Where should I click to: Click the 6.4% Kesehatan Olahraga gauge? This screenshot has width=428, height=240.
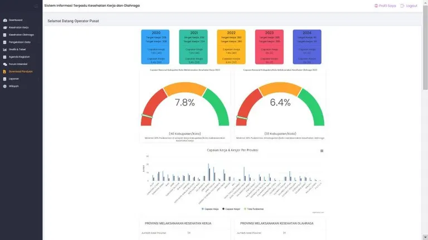(x=280, y=104)
